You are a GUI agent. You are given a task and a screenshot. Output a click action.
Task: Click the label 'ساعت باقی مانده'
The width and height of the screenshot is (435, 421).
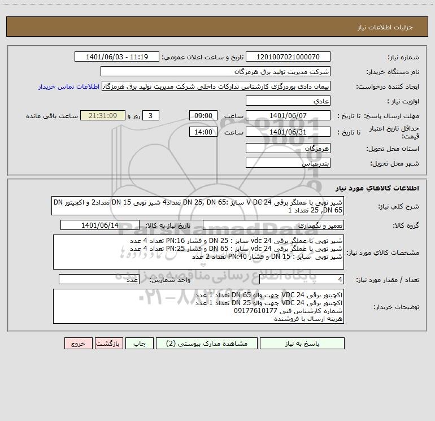tap(52, 116)
